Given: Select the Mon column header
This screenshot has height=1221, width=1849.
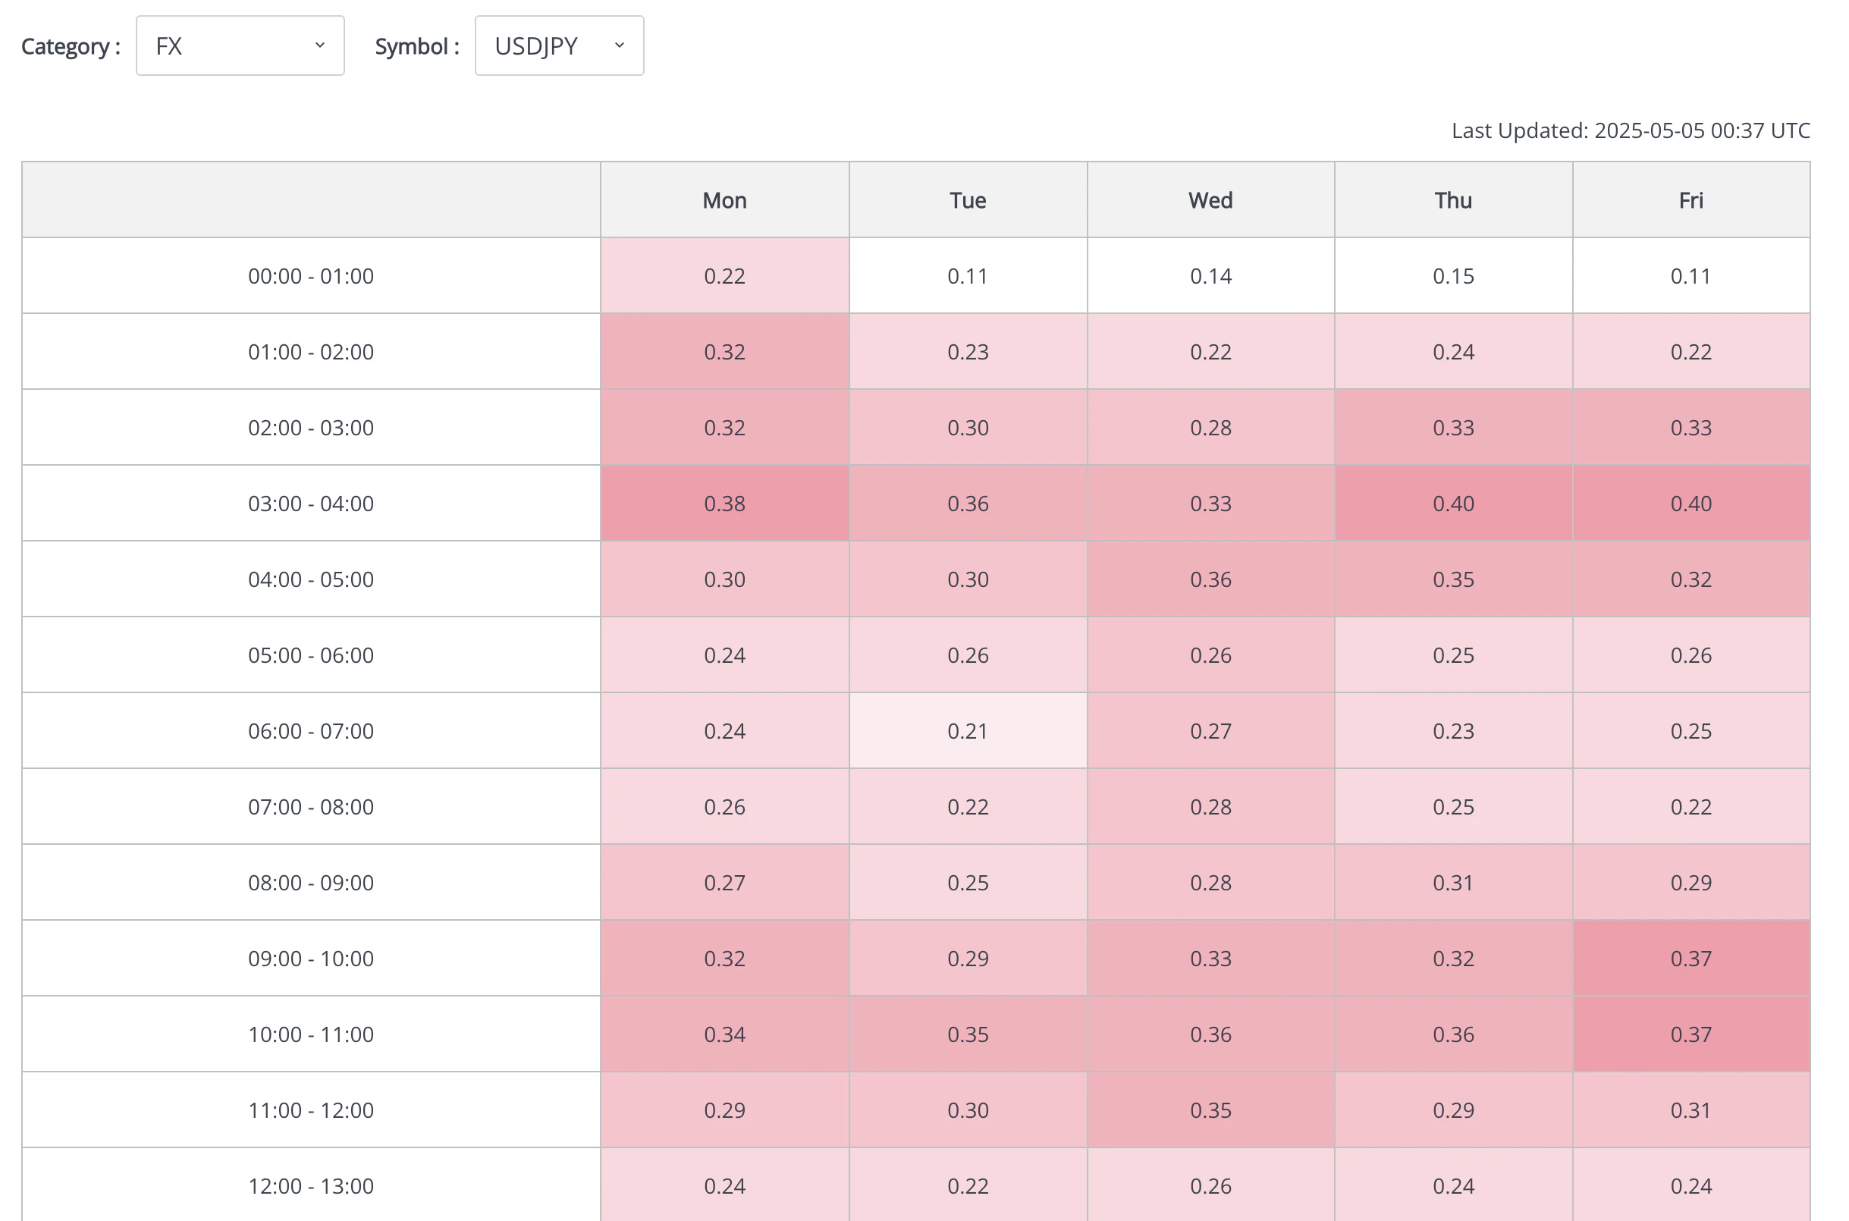Looking at the screenshot, I should [x=724, y=200].
